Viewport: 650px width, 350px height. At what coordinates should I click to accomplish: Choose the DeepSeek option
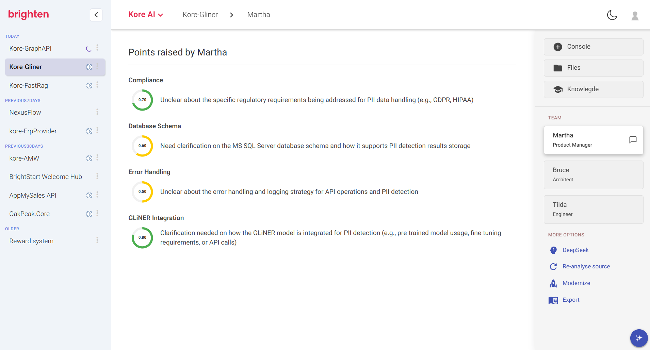click(569, 250)
